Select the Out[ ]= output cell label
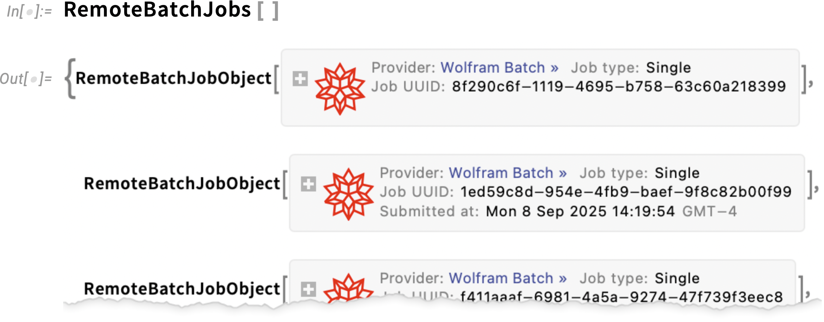 click(x=26, y=79)
